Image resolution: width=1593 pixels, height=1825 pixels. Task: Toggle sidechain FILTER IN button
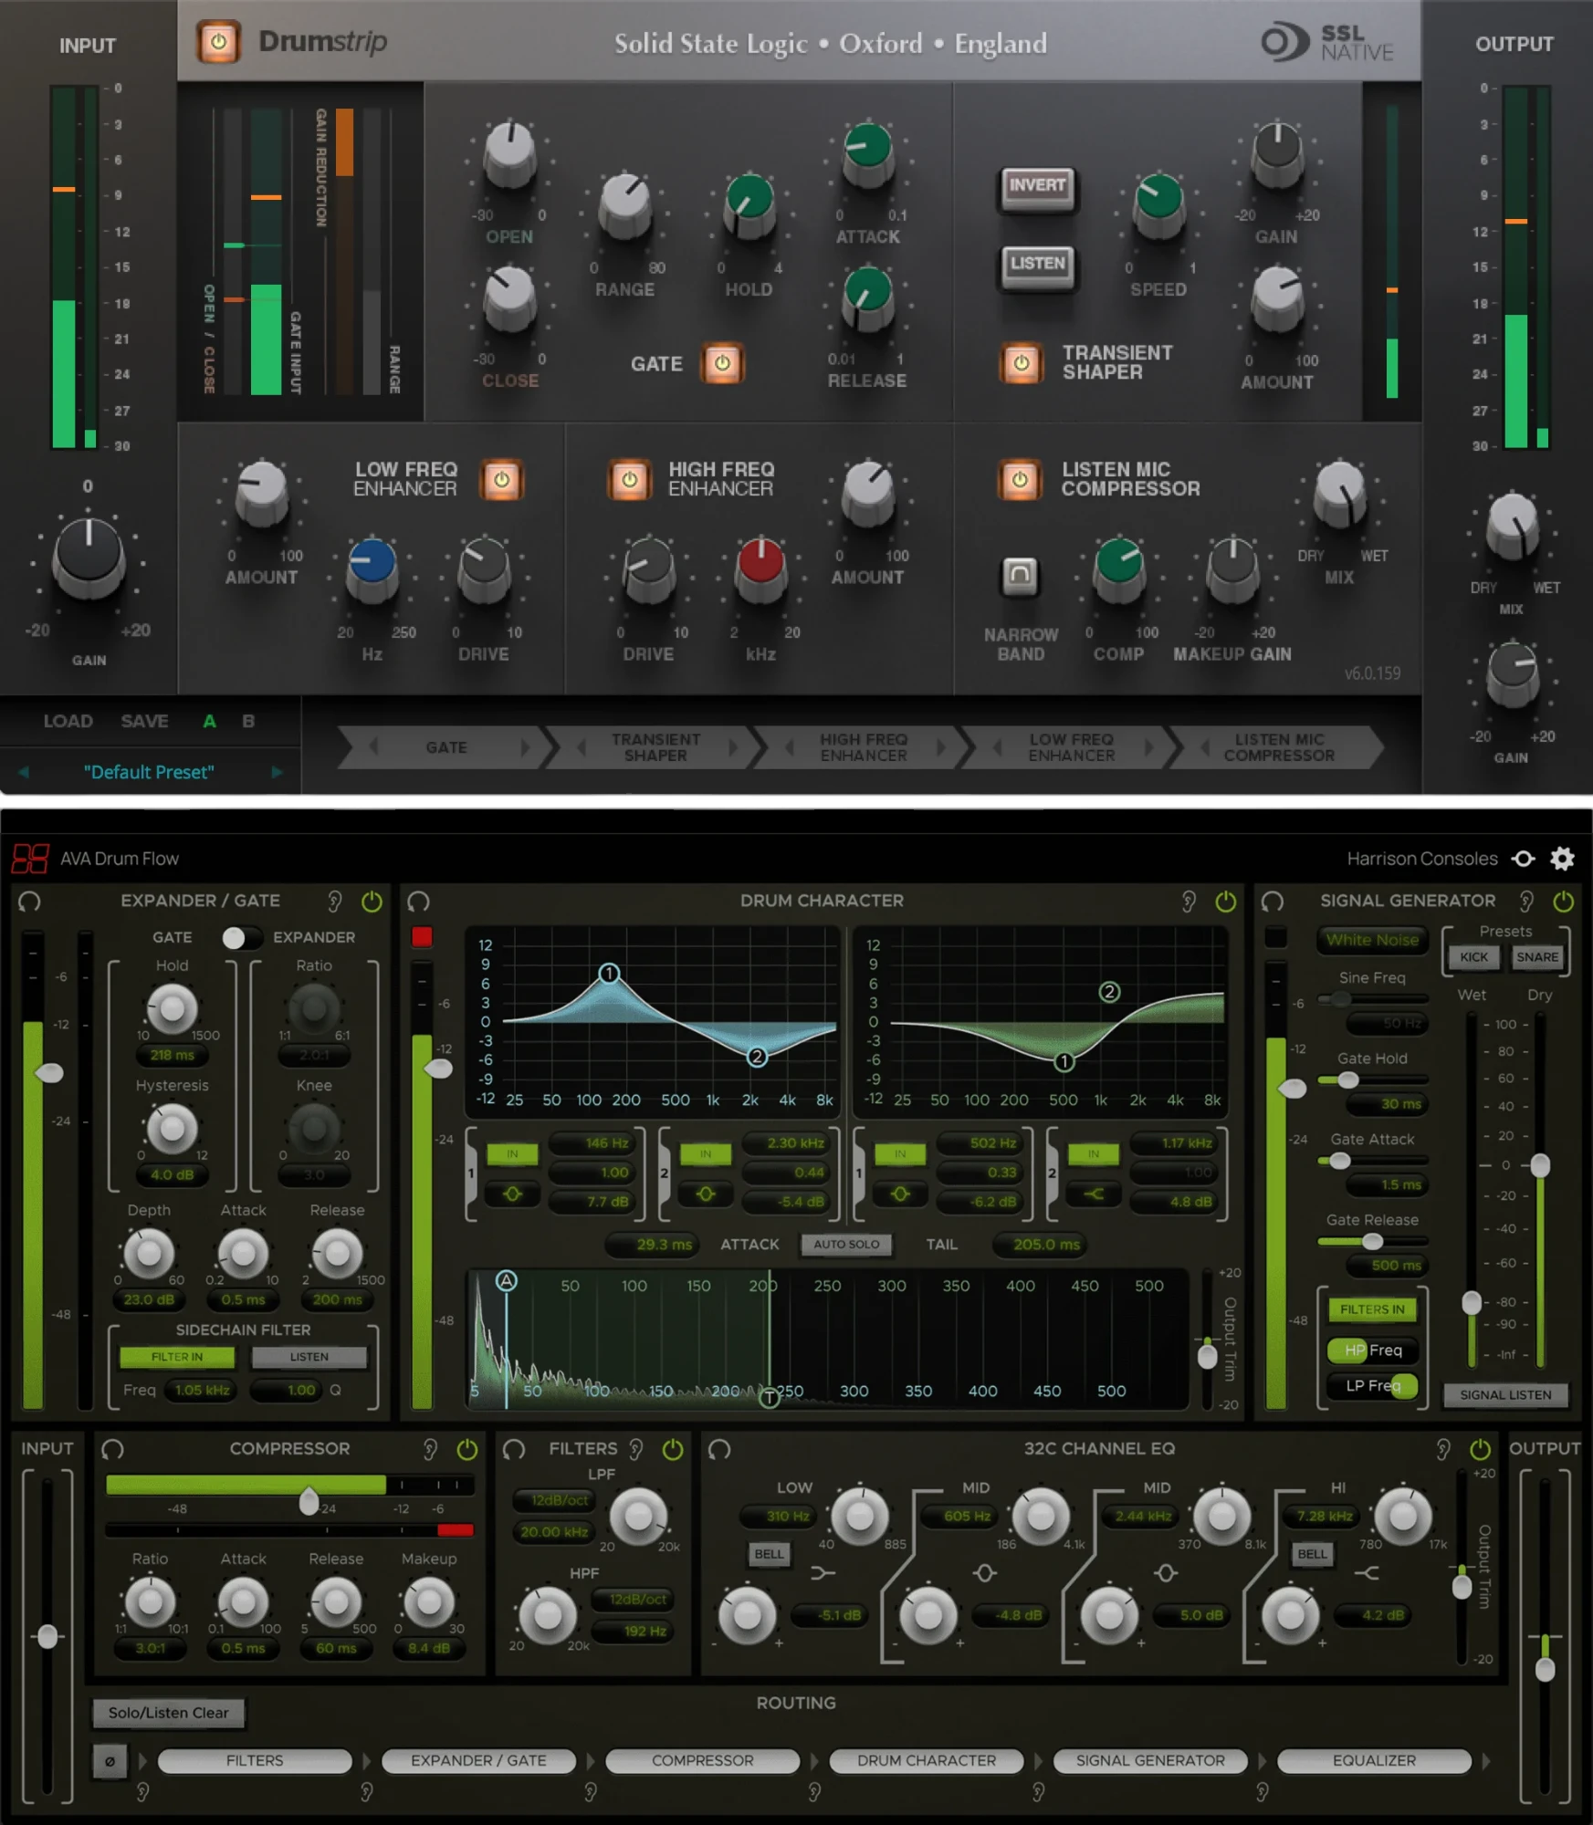177,1357
